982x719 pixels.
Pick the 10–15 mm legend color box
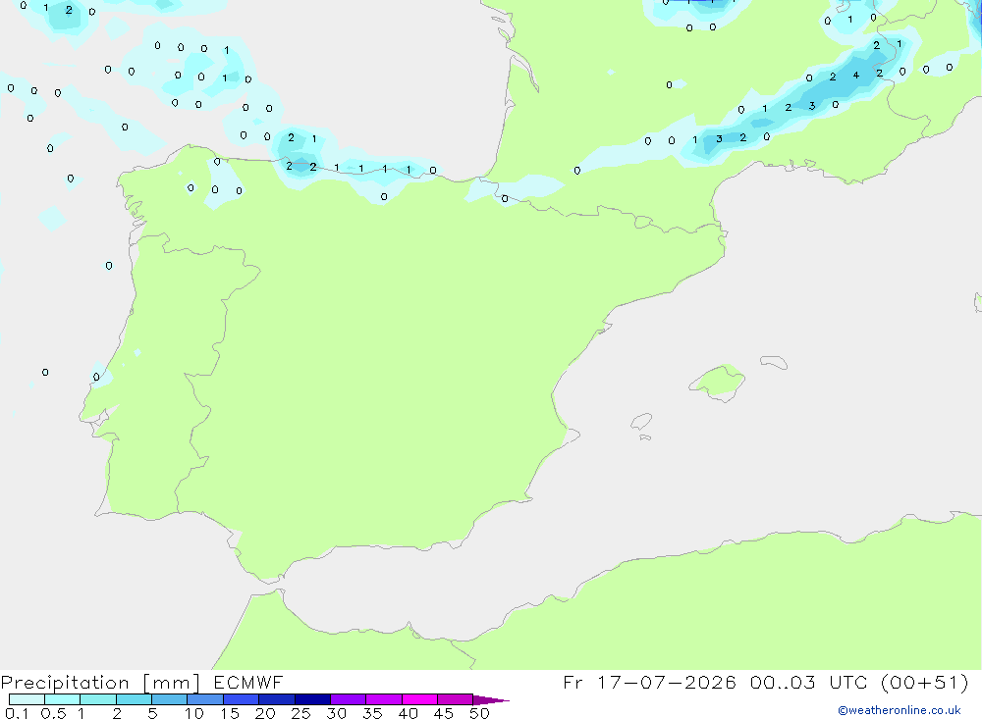pyautogui.click(x=205, y=699)
